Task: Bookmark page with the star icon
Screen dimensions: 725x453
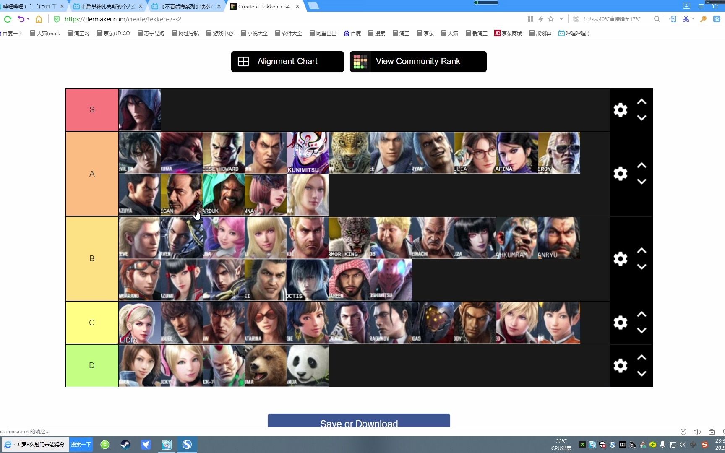Action: point(551,19)
